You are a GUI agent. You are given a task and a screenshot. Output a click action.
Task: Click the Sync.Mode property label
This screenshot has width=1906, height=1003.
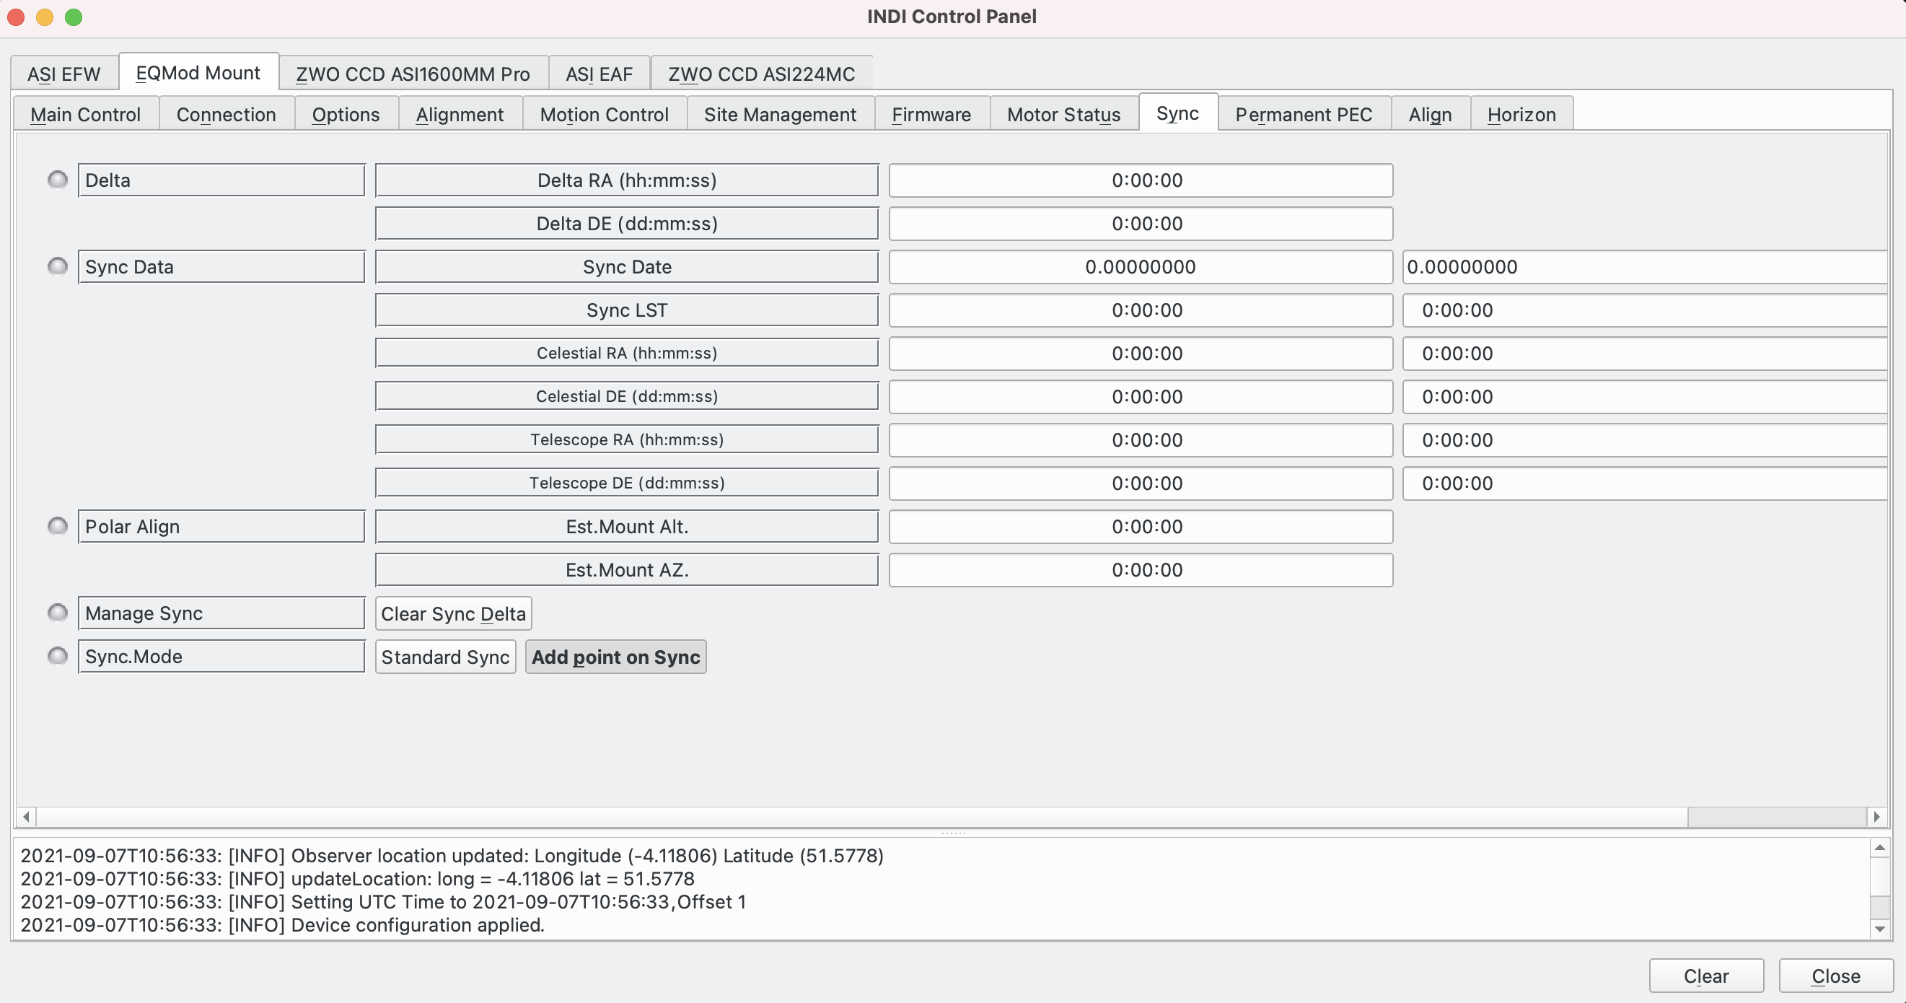(x=221, y=657)
